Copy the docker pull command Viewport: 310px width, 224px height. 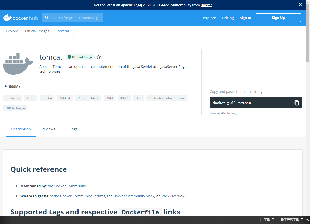pos(297,103)
